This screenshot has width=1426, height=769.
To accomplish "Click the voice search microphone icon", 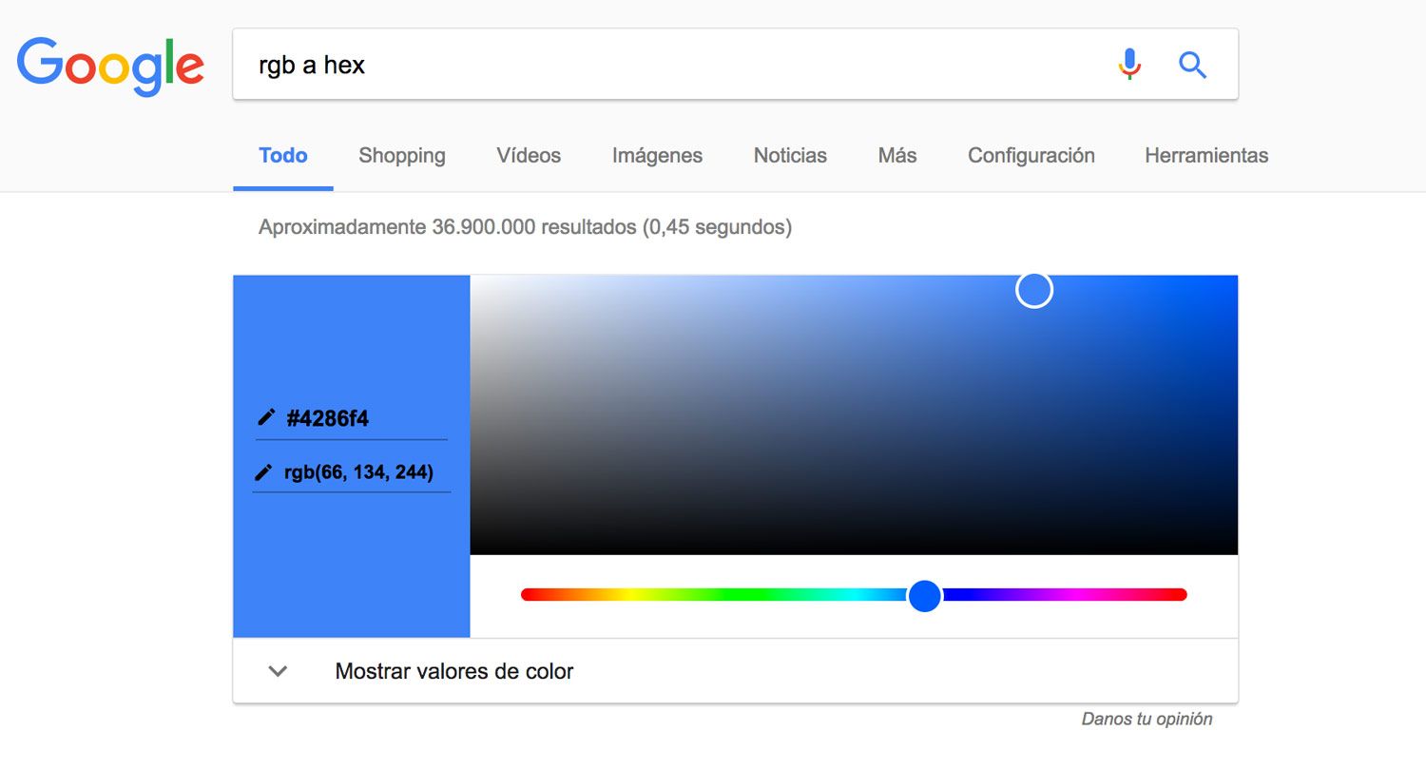I will [1129, 65].
